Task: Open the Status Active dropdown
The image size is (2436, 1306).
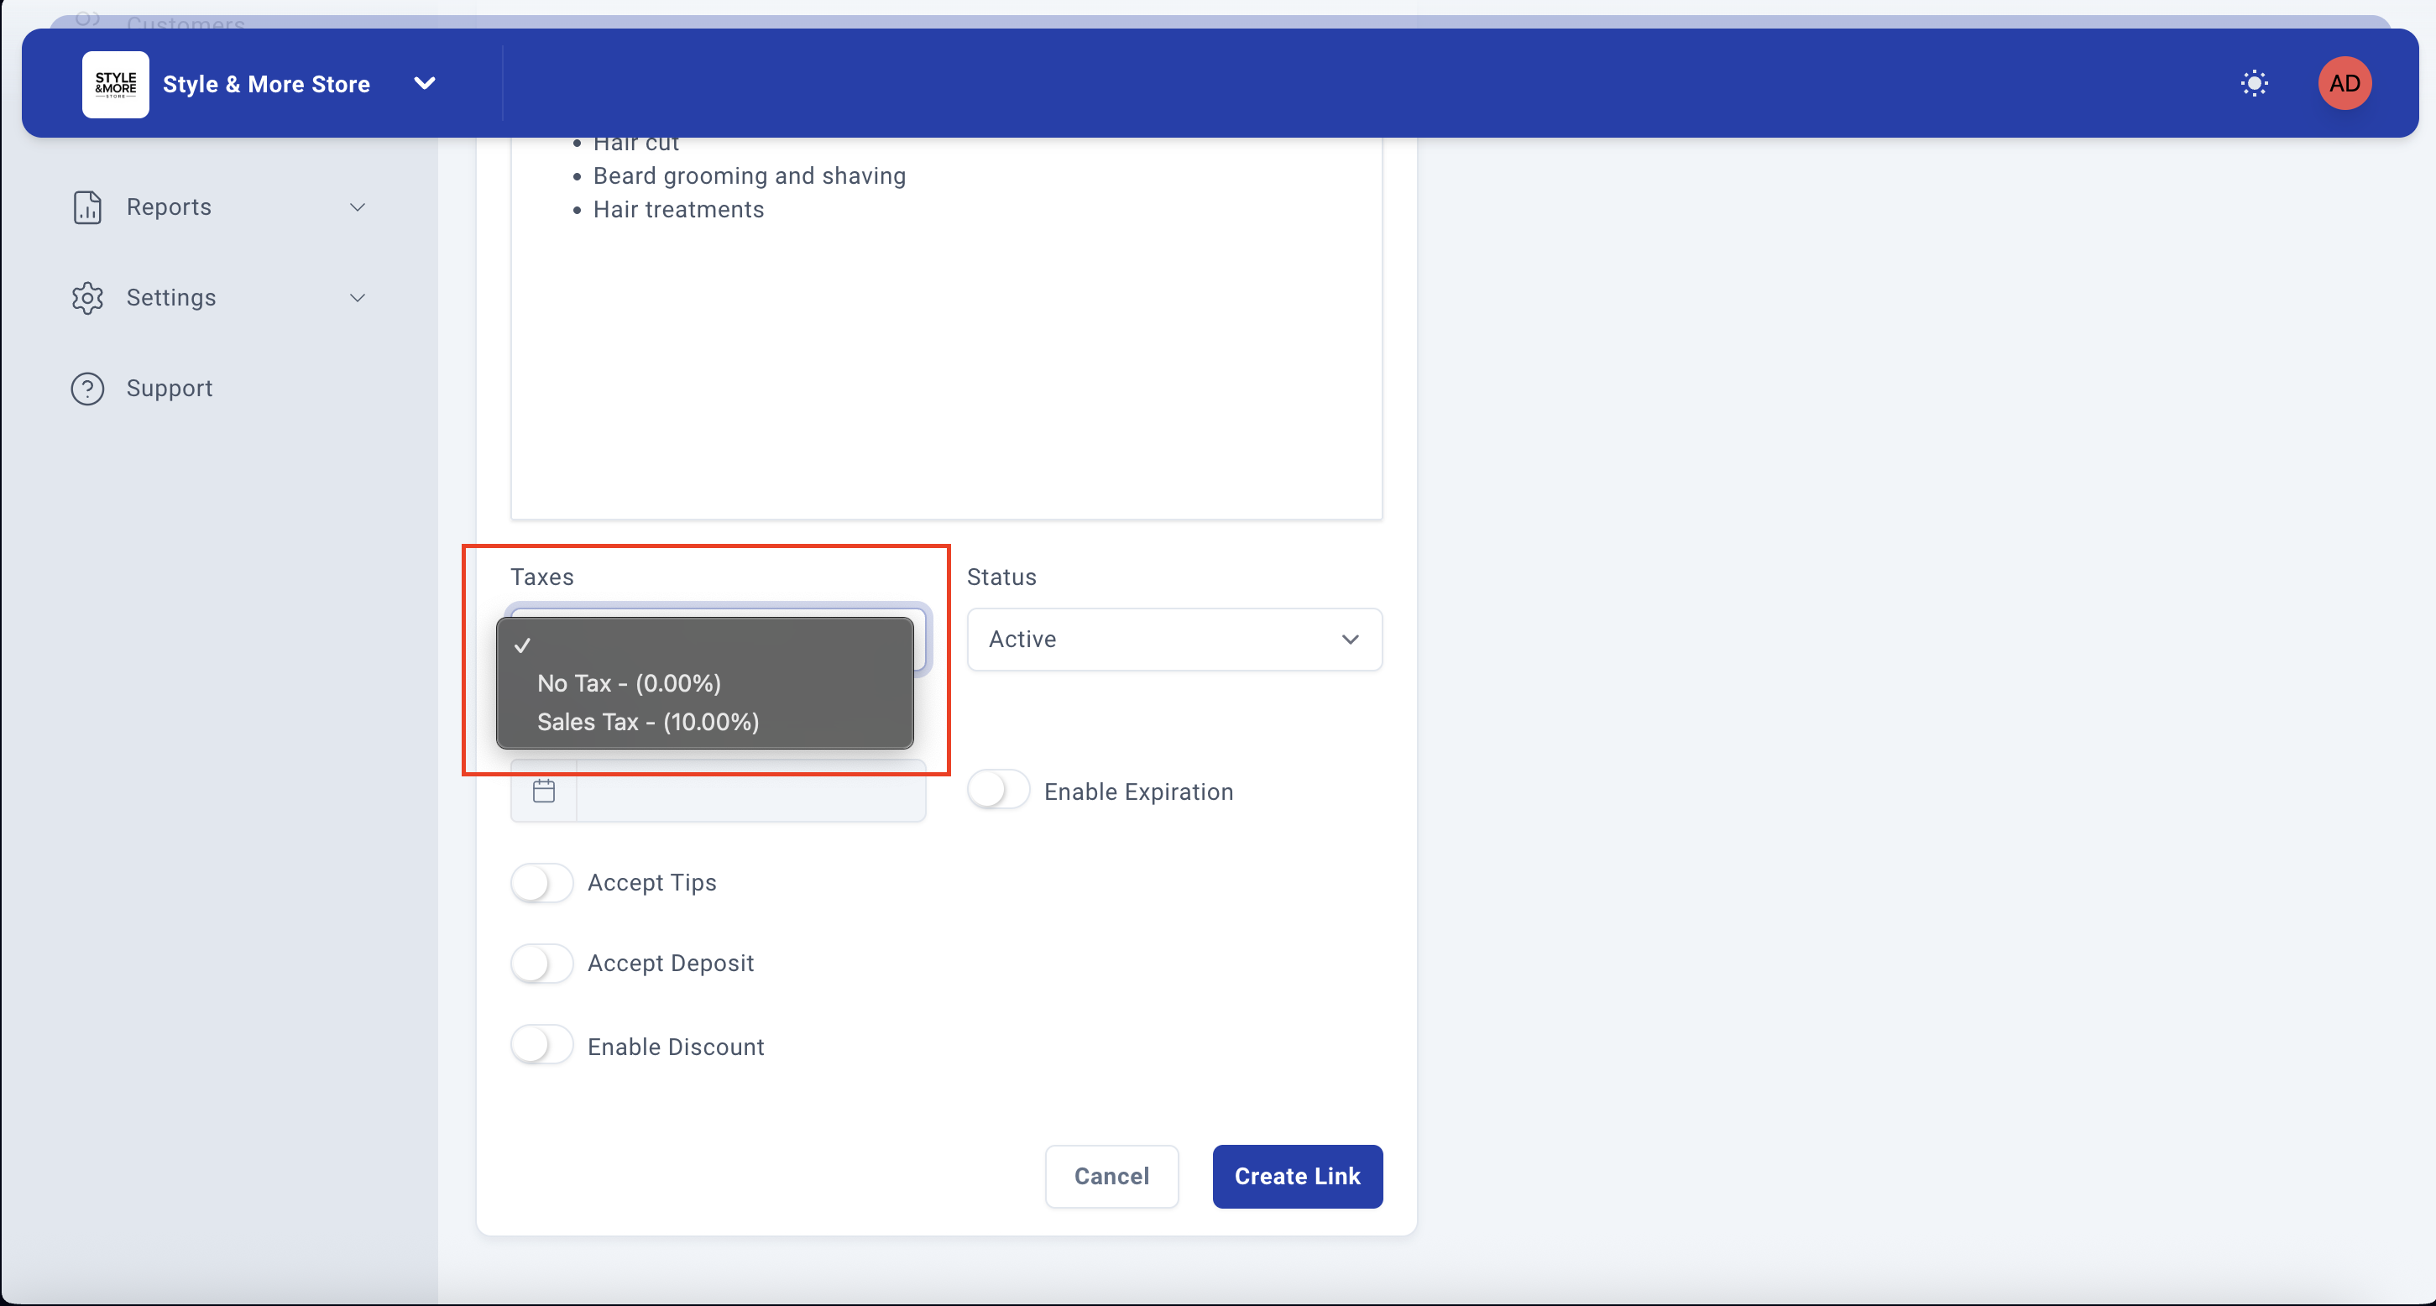Action: point(1174,640)
